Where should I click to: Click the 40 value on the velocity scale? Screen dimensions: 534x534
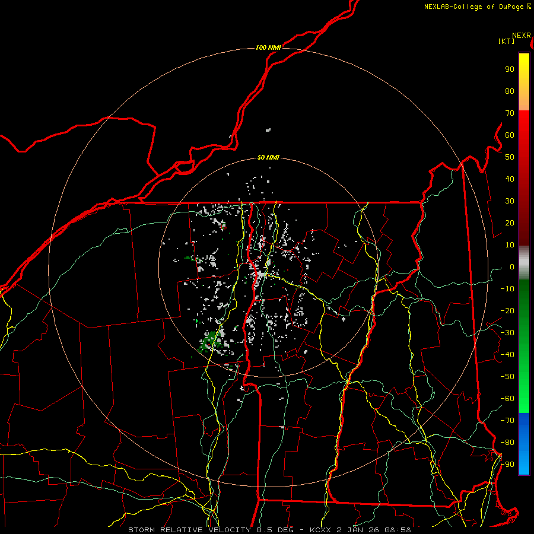click(510, 179)
